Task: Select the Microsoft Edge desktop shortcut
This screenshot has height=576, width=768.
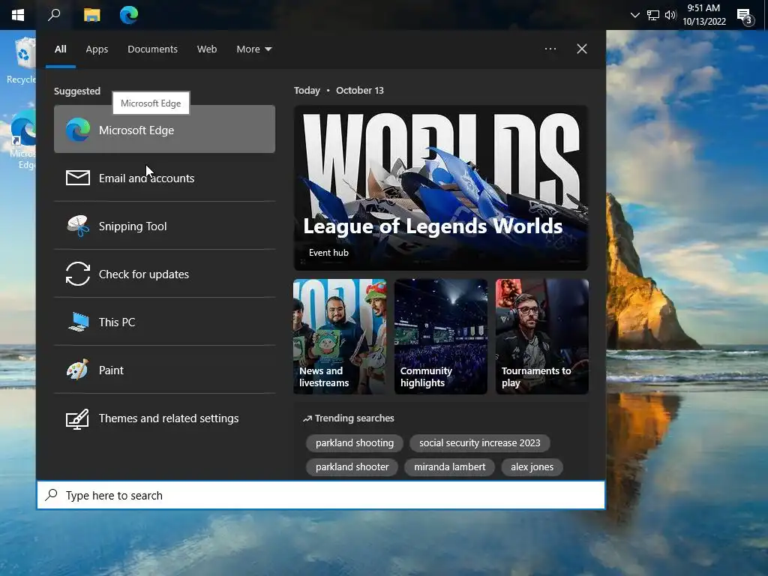Action: [22, 139]
